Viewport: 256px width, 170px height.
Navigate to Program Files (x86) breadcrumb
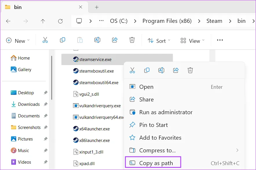point(167,21)
